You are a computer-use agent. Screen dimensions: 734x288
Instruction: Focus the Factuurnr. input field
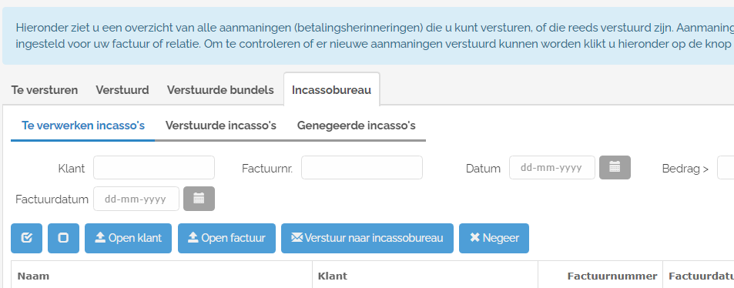[x=362, y=168]
